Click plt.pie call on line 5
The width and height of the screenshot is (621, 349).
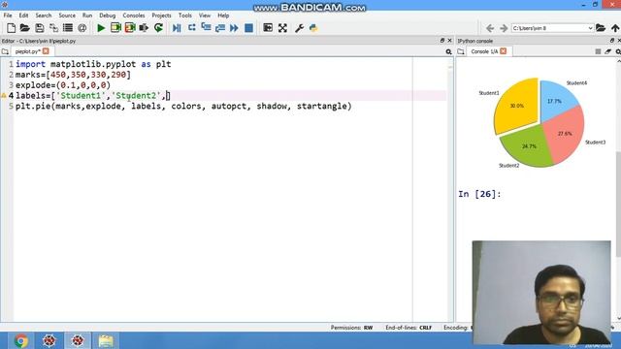click(x=183, y=106)
